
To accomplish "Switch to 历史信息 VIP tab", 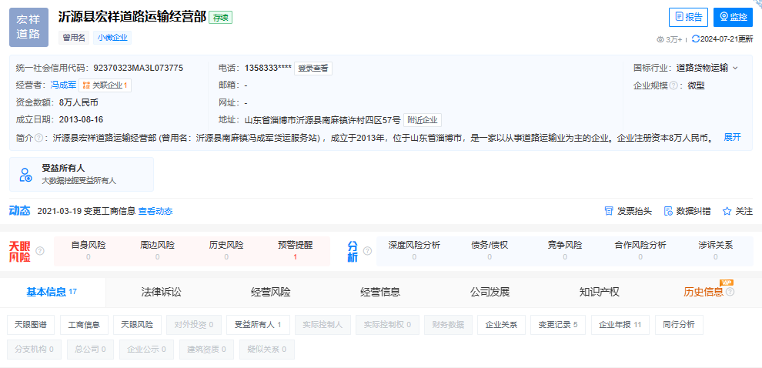I will coord(704,292).
